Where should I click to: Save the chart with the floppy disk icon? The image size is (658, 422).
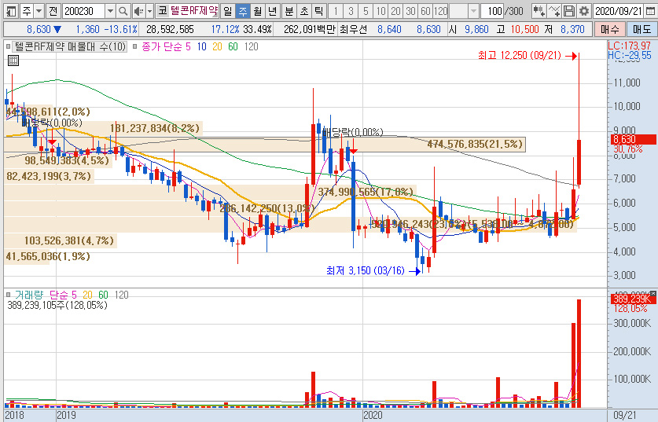568,11
